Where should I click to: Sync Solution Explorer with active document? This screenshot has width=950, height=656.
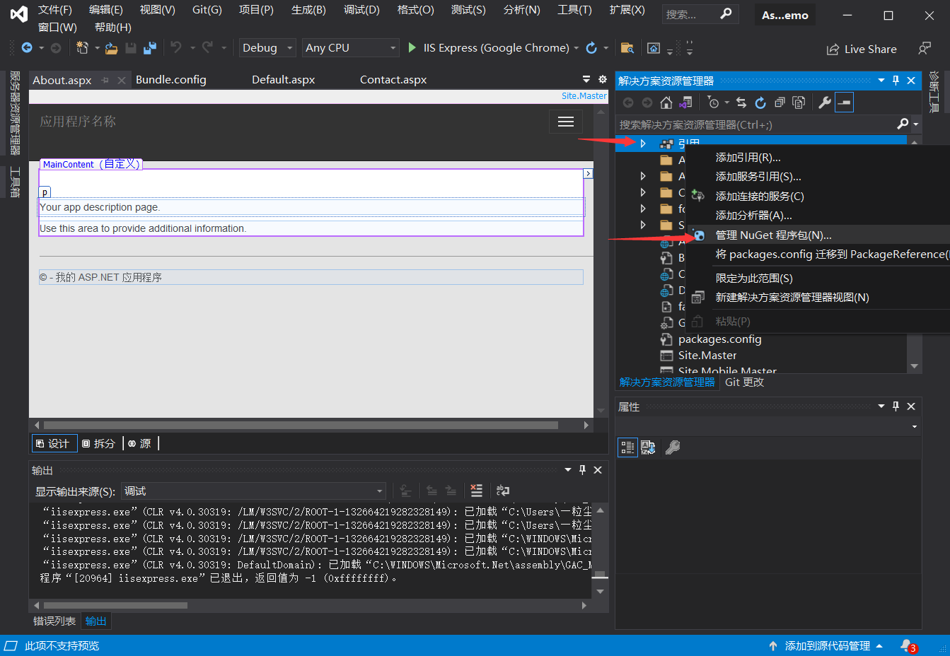coord(741,102)
